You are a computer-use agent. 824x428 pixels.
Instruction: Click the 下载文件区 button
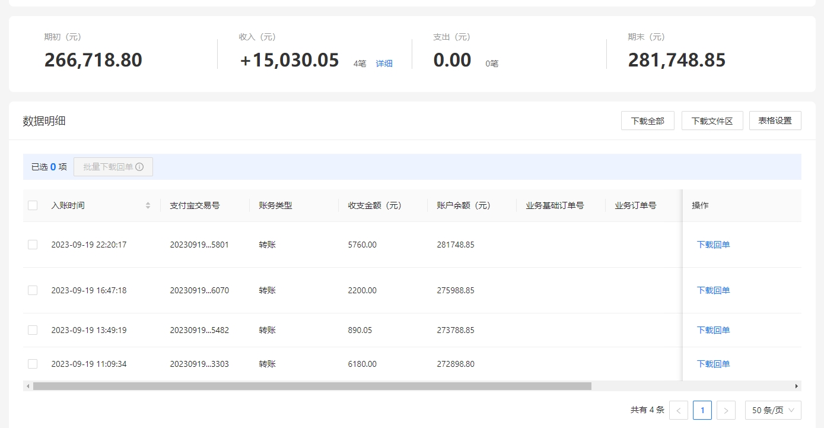[x=712, y=121]
